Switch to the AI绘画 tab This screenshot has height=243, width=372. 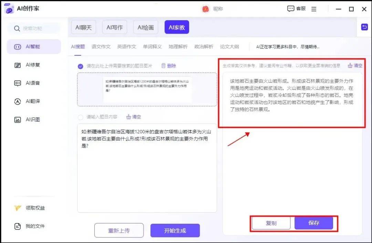point(146,27)
